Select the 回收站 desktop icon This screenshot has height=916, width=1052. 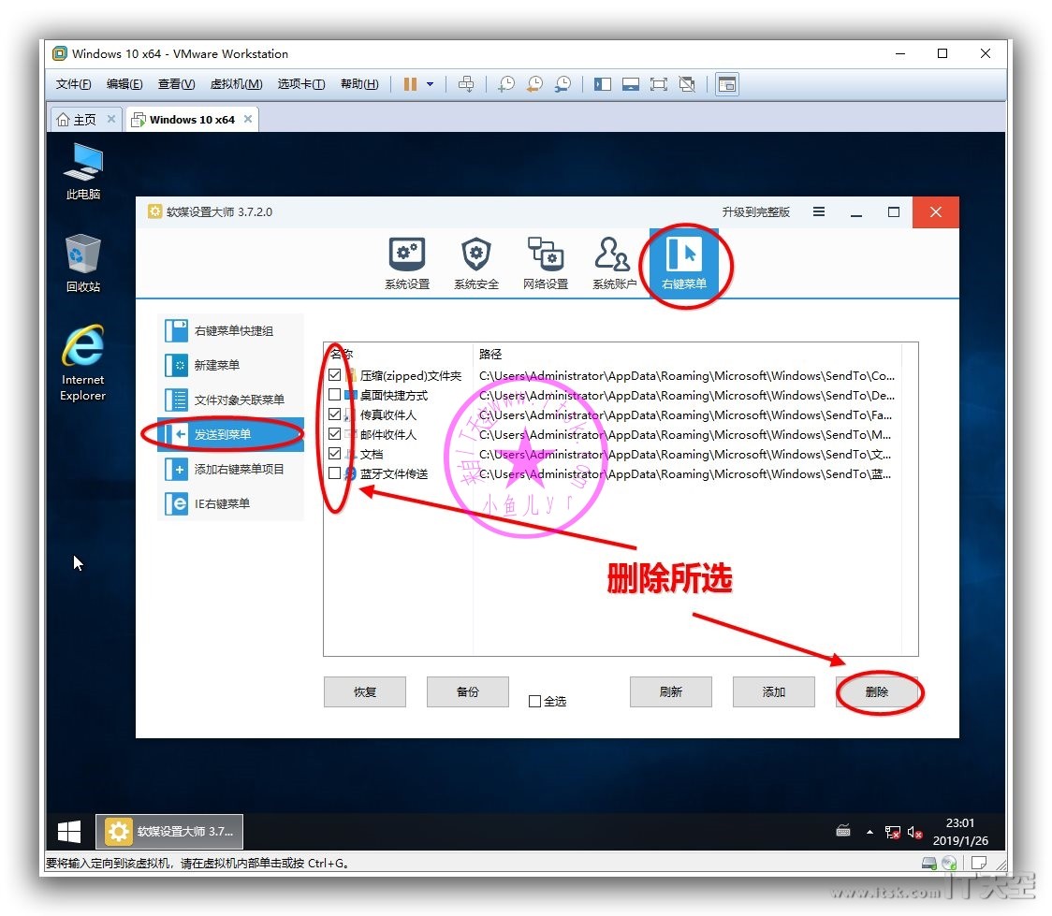pyautogui.click(x=83, y=263)
